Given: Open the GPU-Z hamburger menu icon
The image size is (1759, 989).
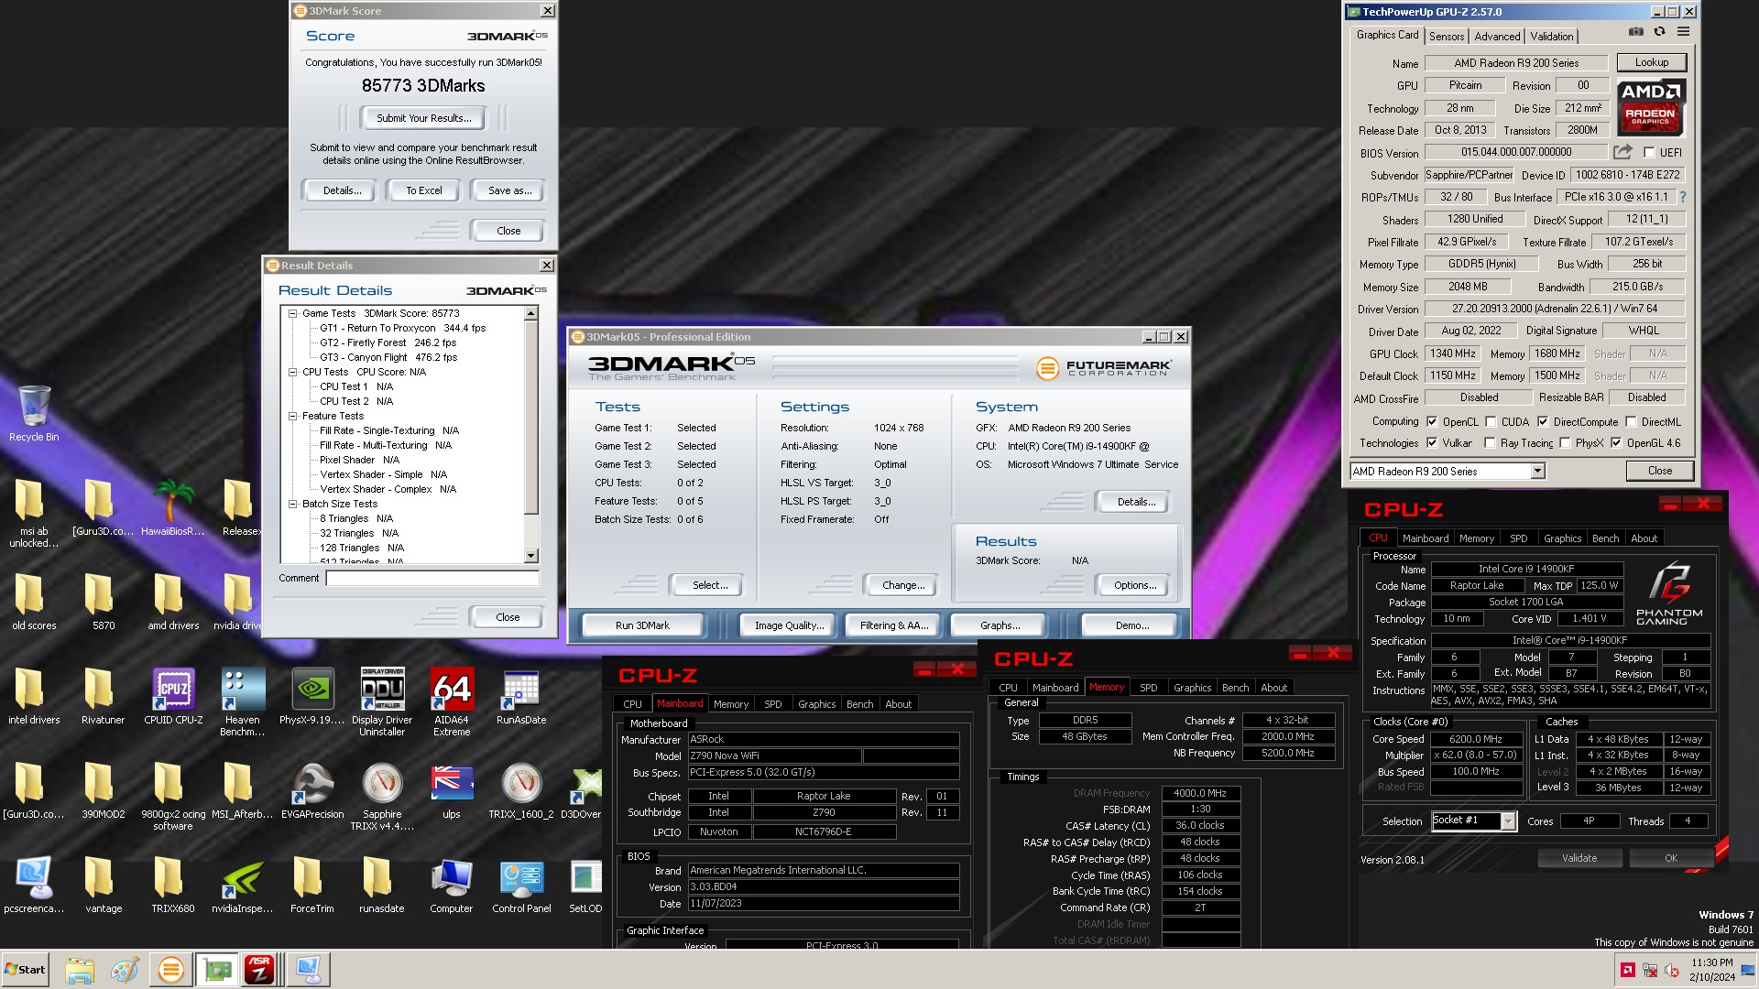Looking at the screenshot, I should (1683, 32).
